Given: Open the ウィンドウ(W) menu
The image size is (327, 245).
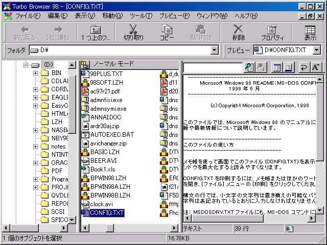Looking at the screenshot, I should 212,16.
